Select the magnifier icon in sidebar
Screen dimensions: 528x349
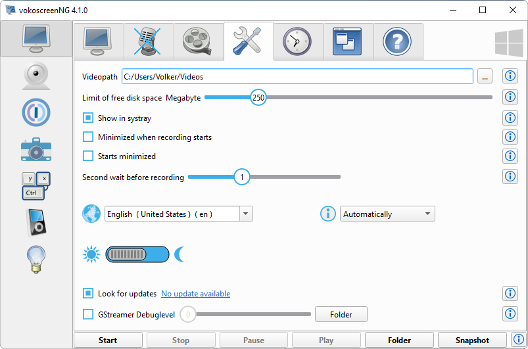[x=36, y=112]
